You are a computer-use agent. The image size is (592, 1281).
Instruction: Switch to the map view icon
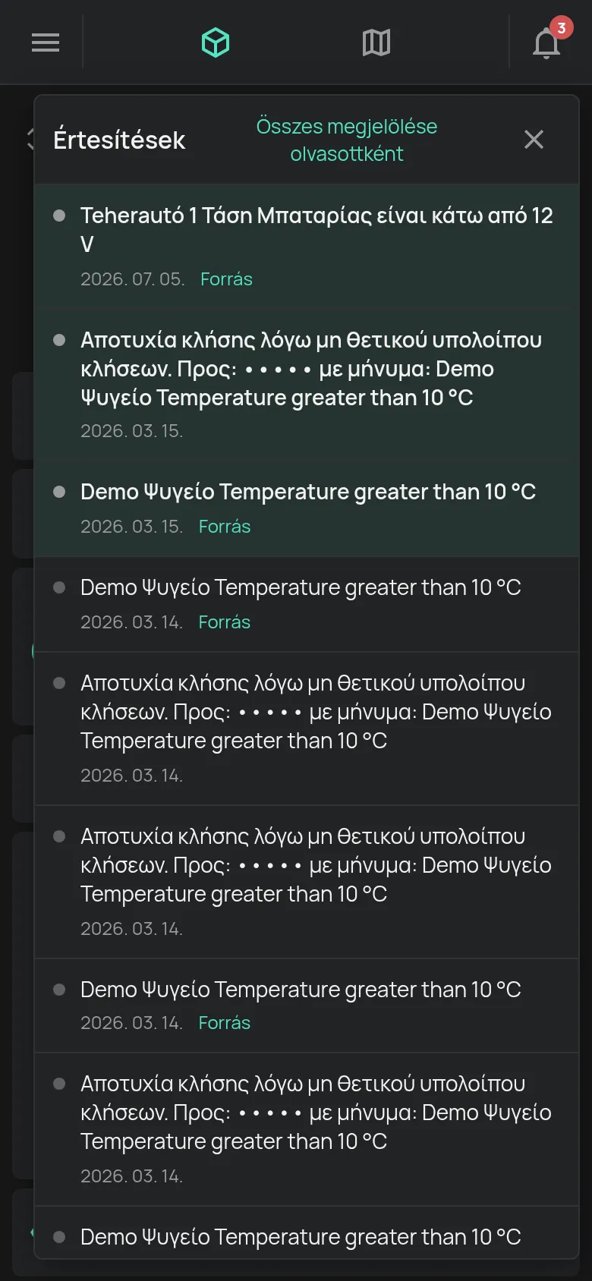click(x=376, y=42)
